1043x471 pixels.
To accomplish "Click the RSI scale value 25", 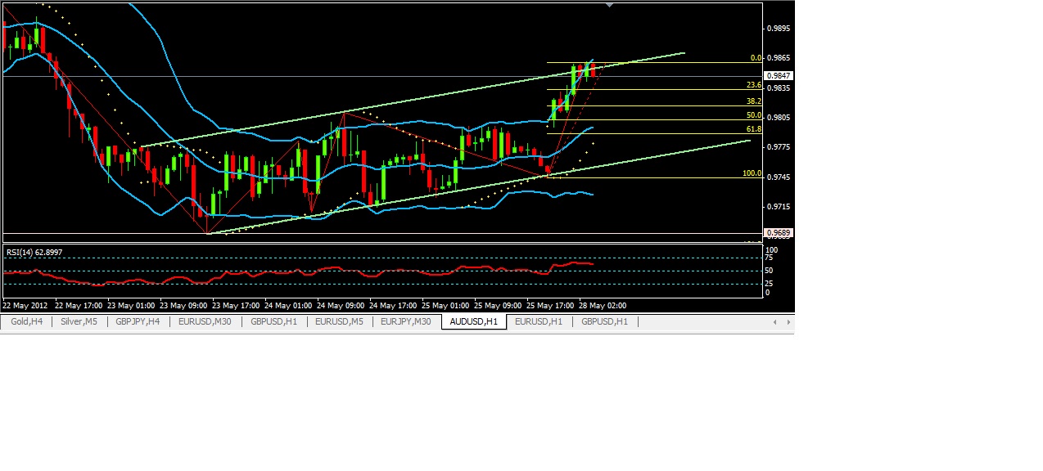I will pyautogui.click(x=769, y=284).
